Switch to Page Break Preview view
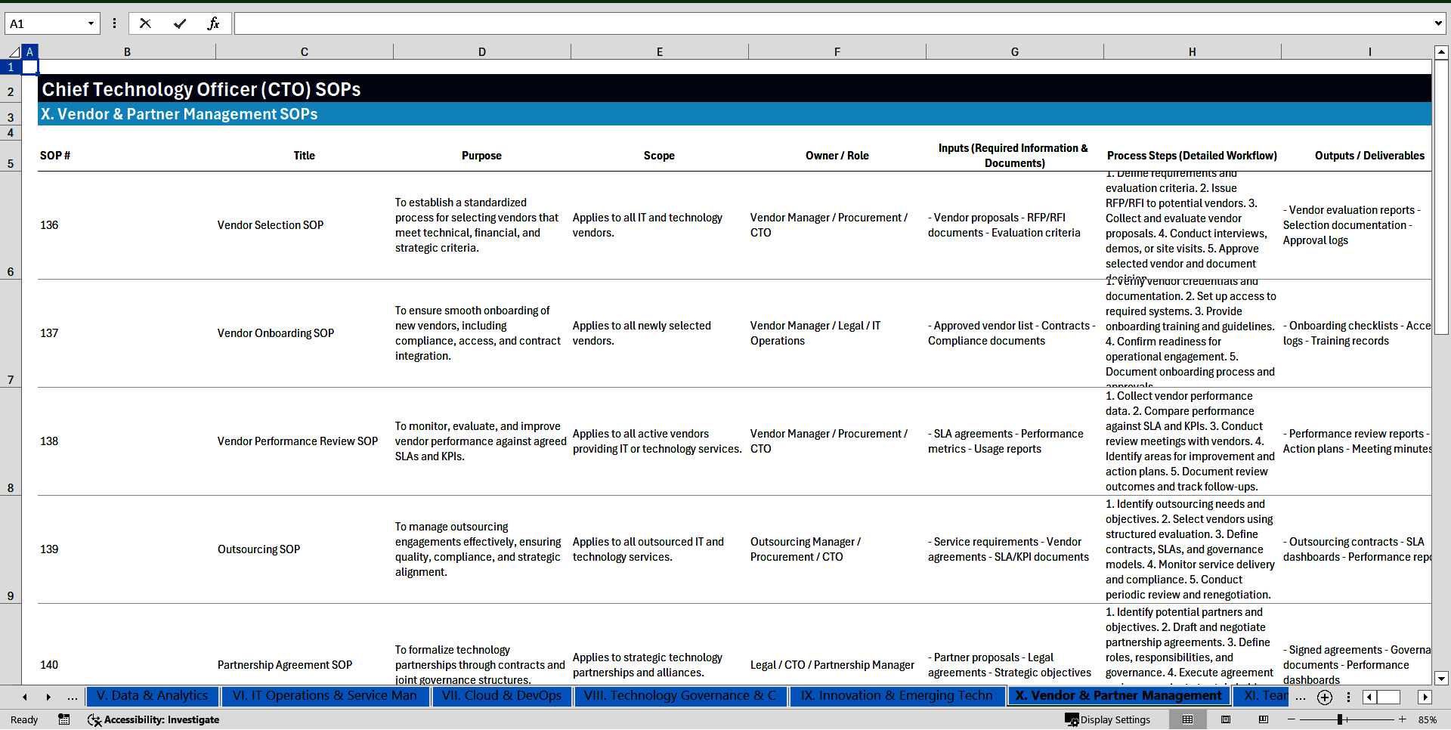The width and height of the screenshot is (1451, 730). 1264,719
